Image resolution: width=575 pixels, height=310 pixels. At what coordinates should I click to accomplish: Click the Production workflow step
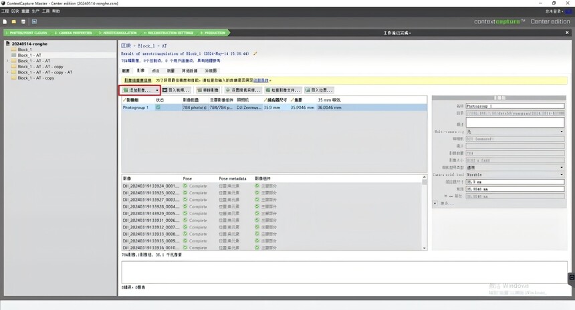pyautogui.click(x=213, y=33)
